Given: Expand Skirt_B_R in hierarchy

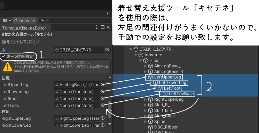Looking at the screenshot, I should [146, 110].
